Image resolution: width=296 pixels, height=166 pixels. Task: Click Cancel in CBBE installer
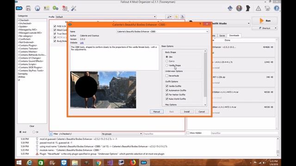(x=202, y=112)
